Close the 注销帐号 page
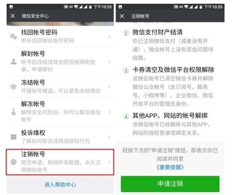This screenshot has height=195, width=235. click(x=122, y=16)
